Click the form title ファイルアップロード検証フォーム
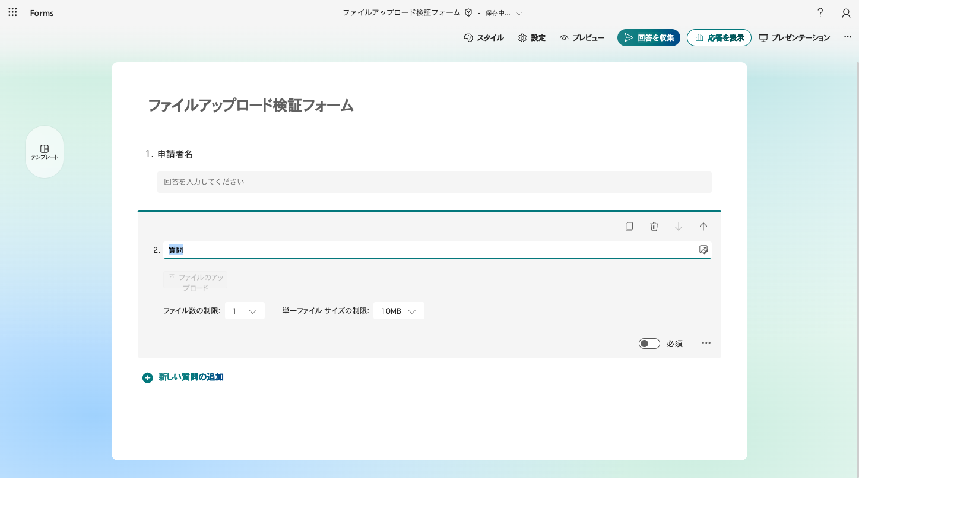The width and height of the screenshot is (954, 531). pyautogui.click(x=251, y=106)
